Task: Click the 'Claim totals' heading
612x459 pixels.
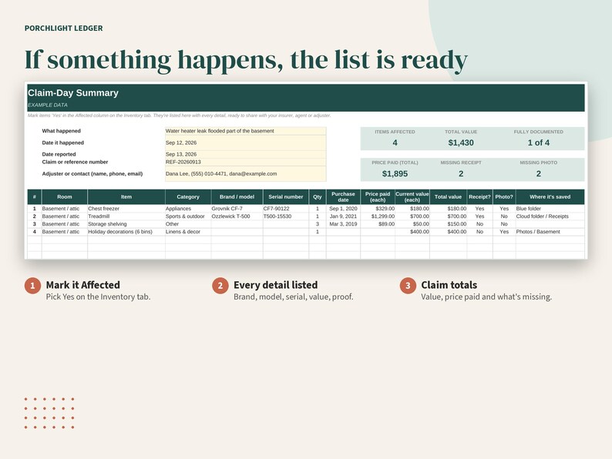Action: pos(449,285)
